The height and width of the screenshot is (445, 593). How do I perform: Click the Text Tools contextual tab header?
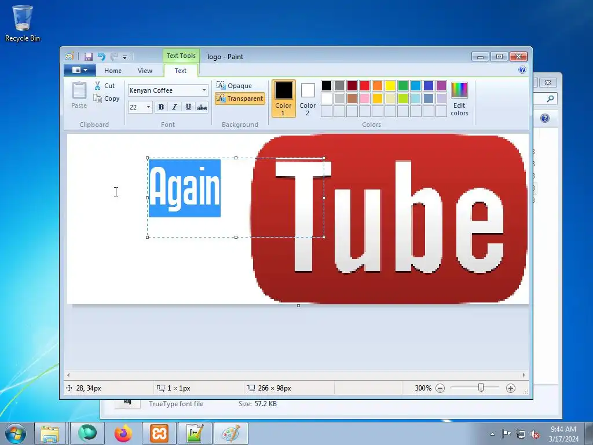[181, 56]
